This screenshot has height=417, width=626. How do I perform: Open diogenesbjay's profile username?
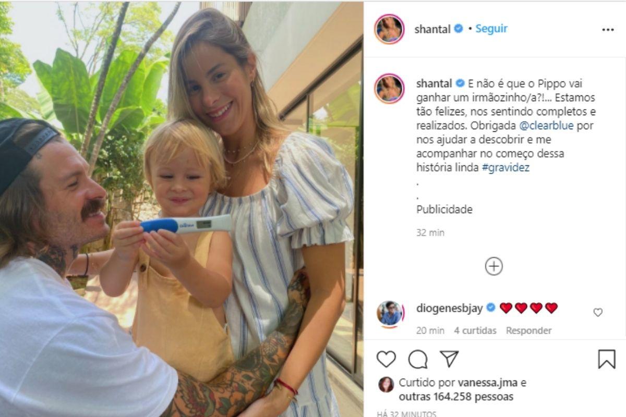[450, 308]
